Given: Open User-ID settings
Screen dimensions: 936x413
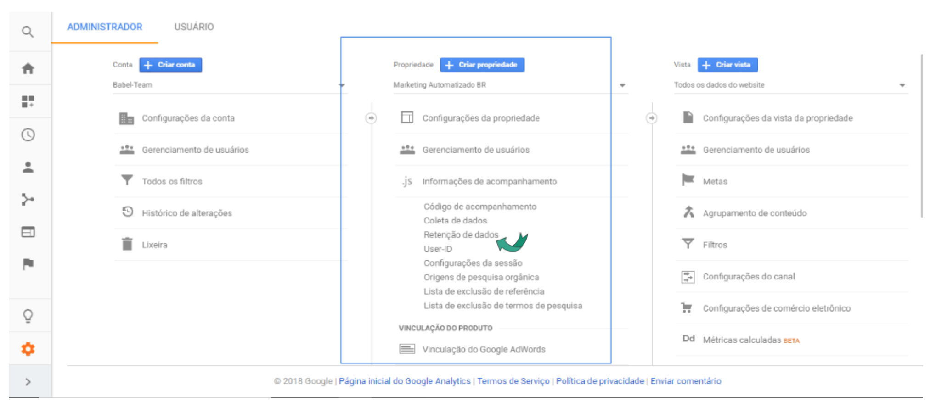Looking at the screenshot, I should click(438, 249).
